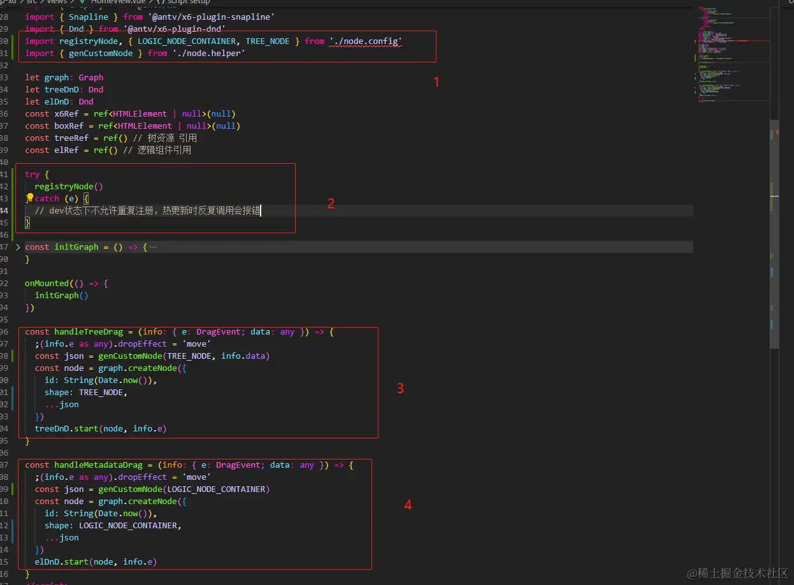This screenshot has width=794, height=585.
Task: Click the './node.helper' import path
Action: pos(209,54)
